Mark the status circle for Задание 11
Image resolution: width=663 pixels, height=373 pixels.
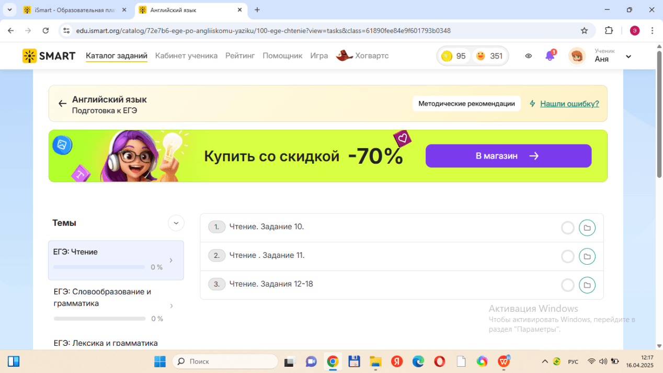[567, 256]
